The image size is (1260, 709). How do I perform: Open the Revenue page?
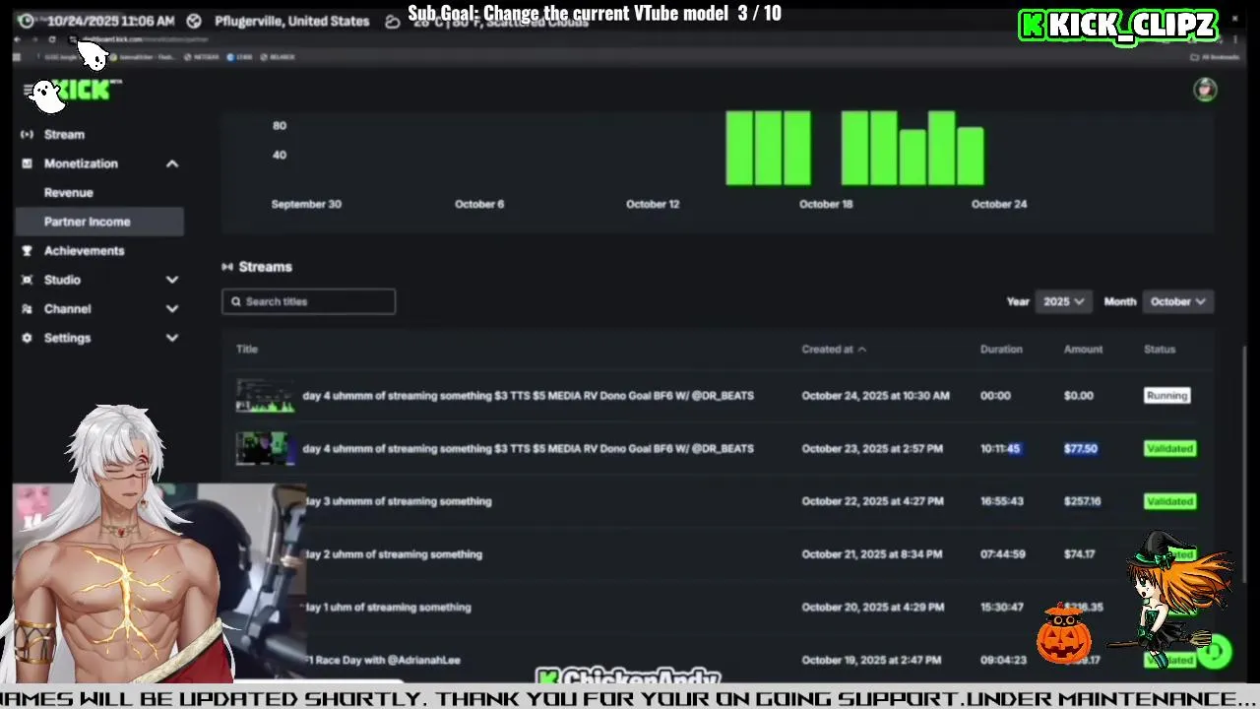tap(68, 193)
